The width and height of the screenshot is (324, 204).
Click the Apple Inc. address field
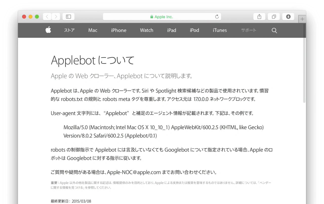(162, 17)
